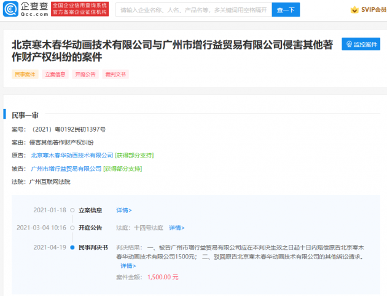Click the 立案信息 timeline circle marker
387x296 pixels.
tap(72, 210)
